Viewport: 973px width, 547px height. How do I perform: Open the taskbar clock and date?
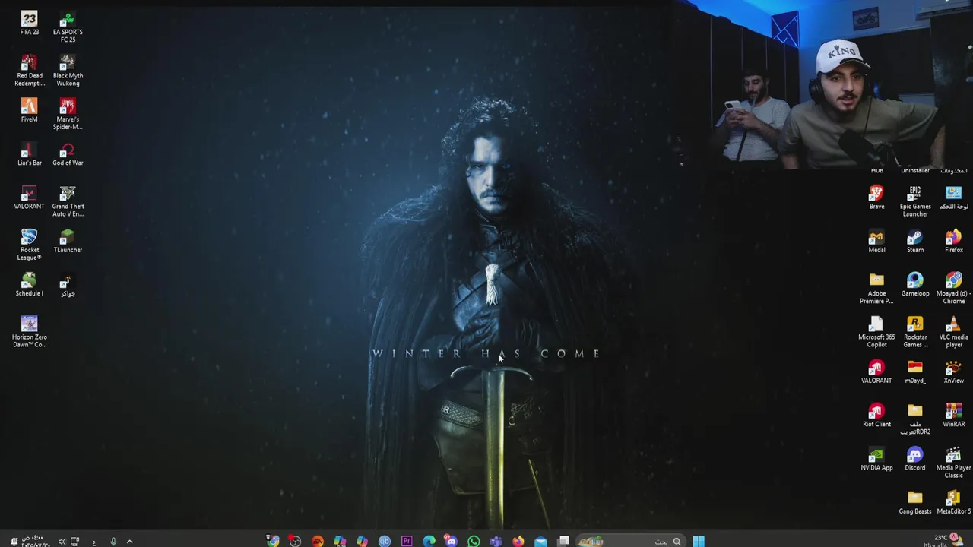coord(36,541)
